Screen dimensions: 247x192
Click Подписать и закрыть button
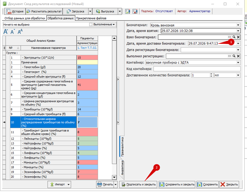pyautogui.click(x=139, y=184)
